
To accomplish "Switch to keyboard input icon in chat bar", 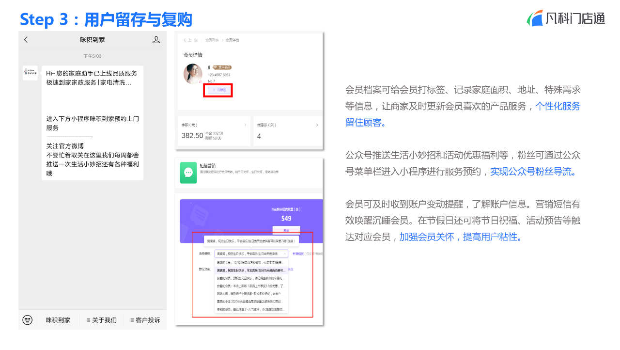I will 27,320.
